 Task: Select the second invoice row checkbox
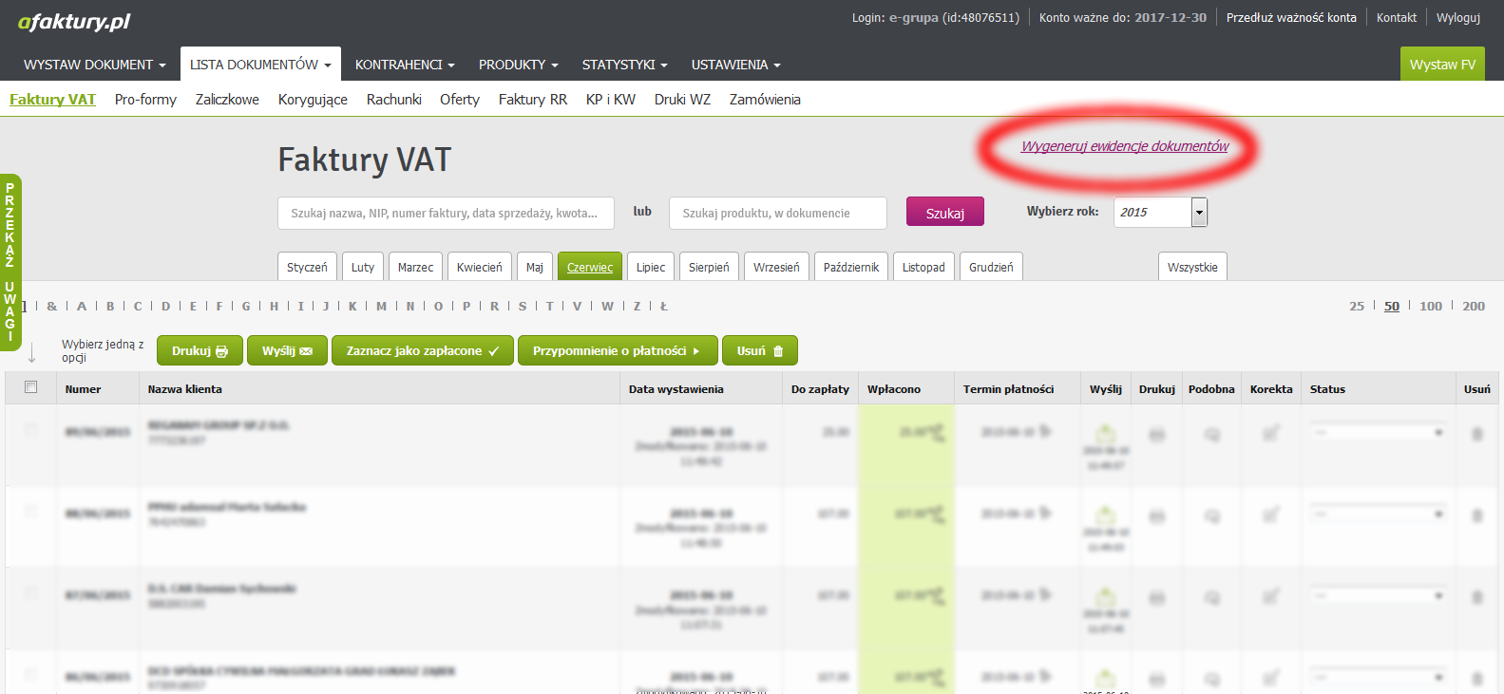pyautogui.click(x=30, y=512)
